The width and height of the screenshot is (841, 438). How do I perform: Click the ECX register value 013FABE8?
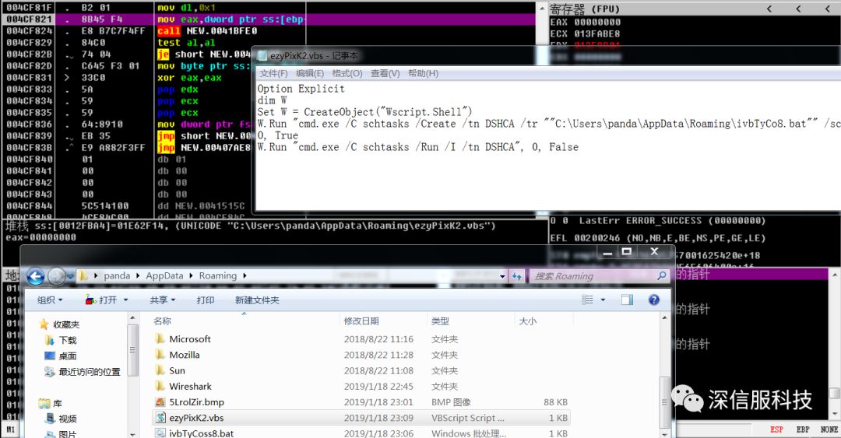(x=597, y=33)
